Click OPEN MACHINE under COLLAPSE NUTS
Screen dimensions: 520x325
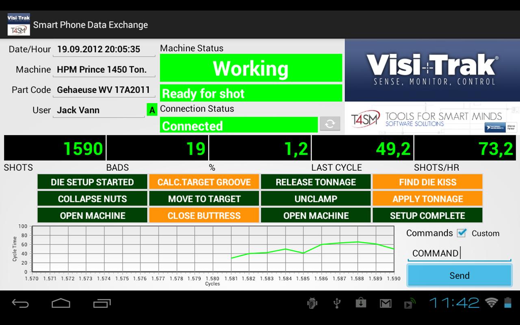(92, 215)
